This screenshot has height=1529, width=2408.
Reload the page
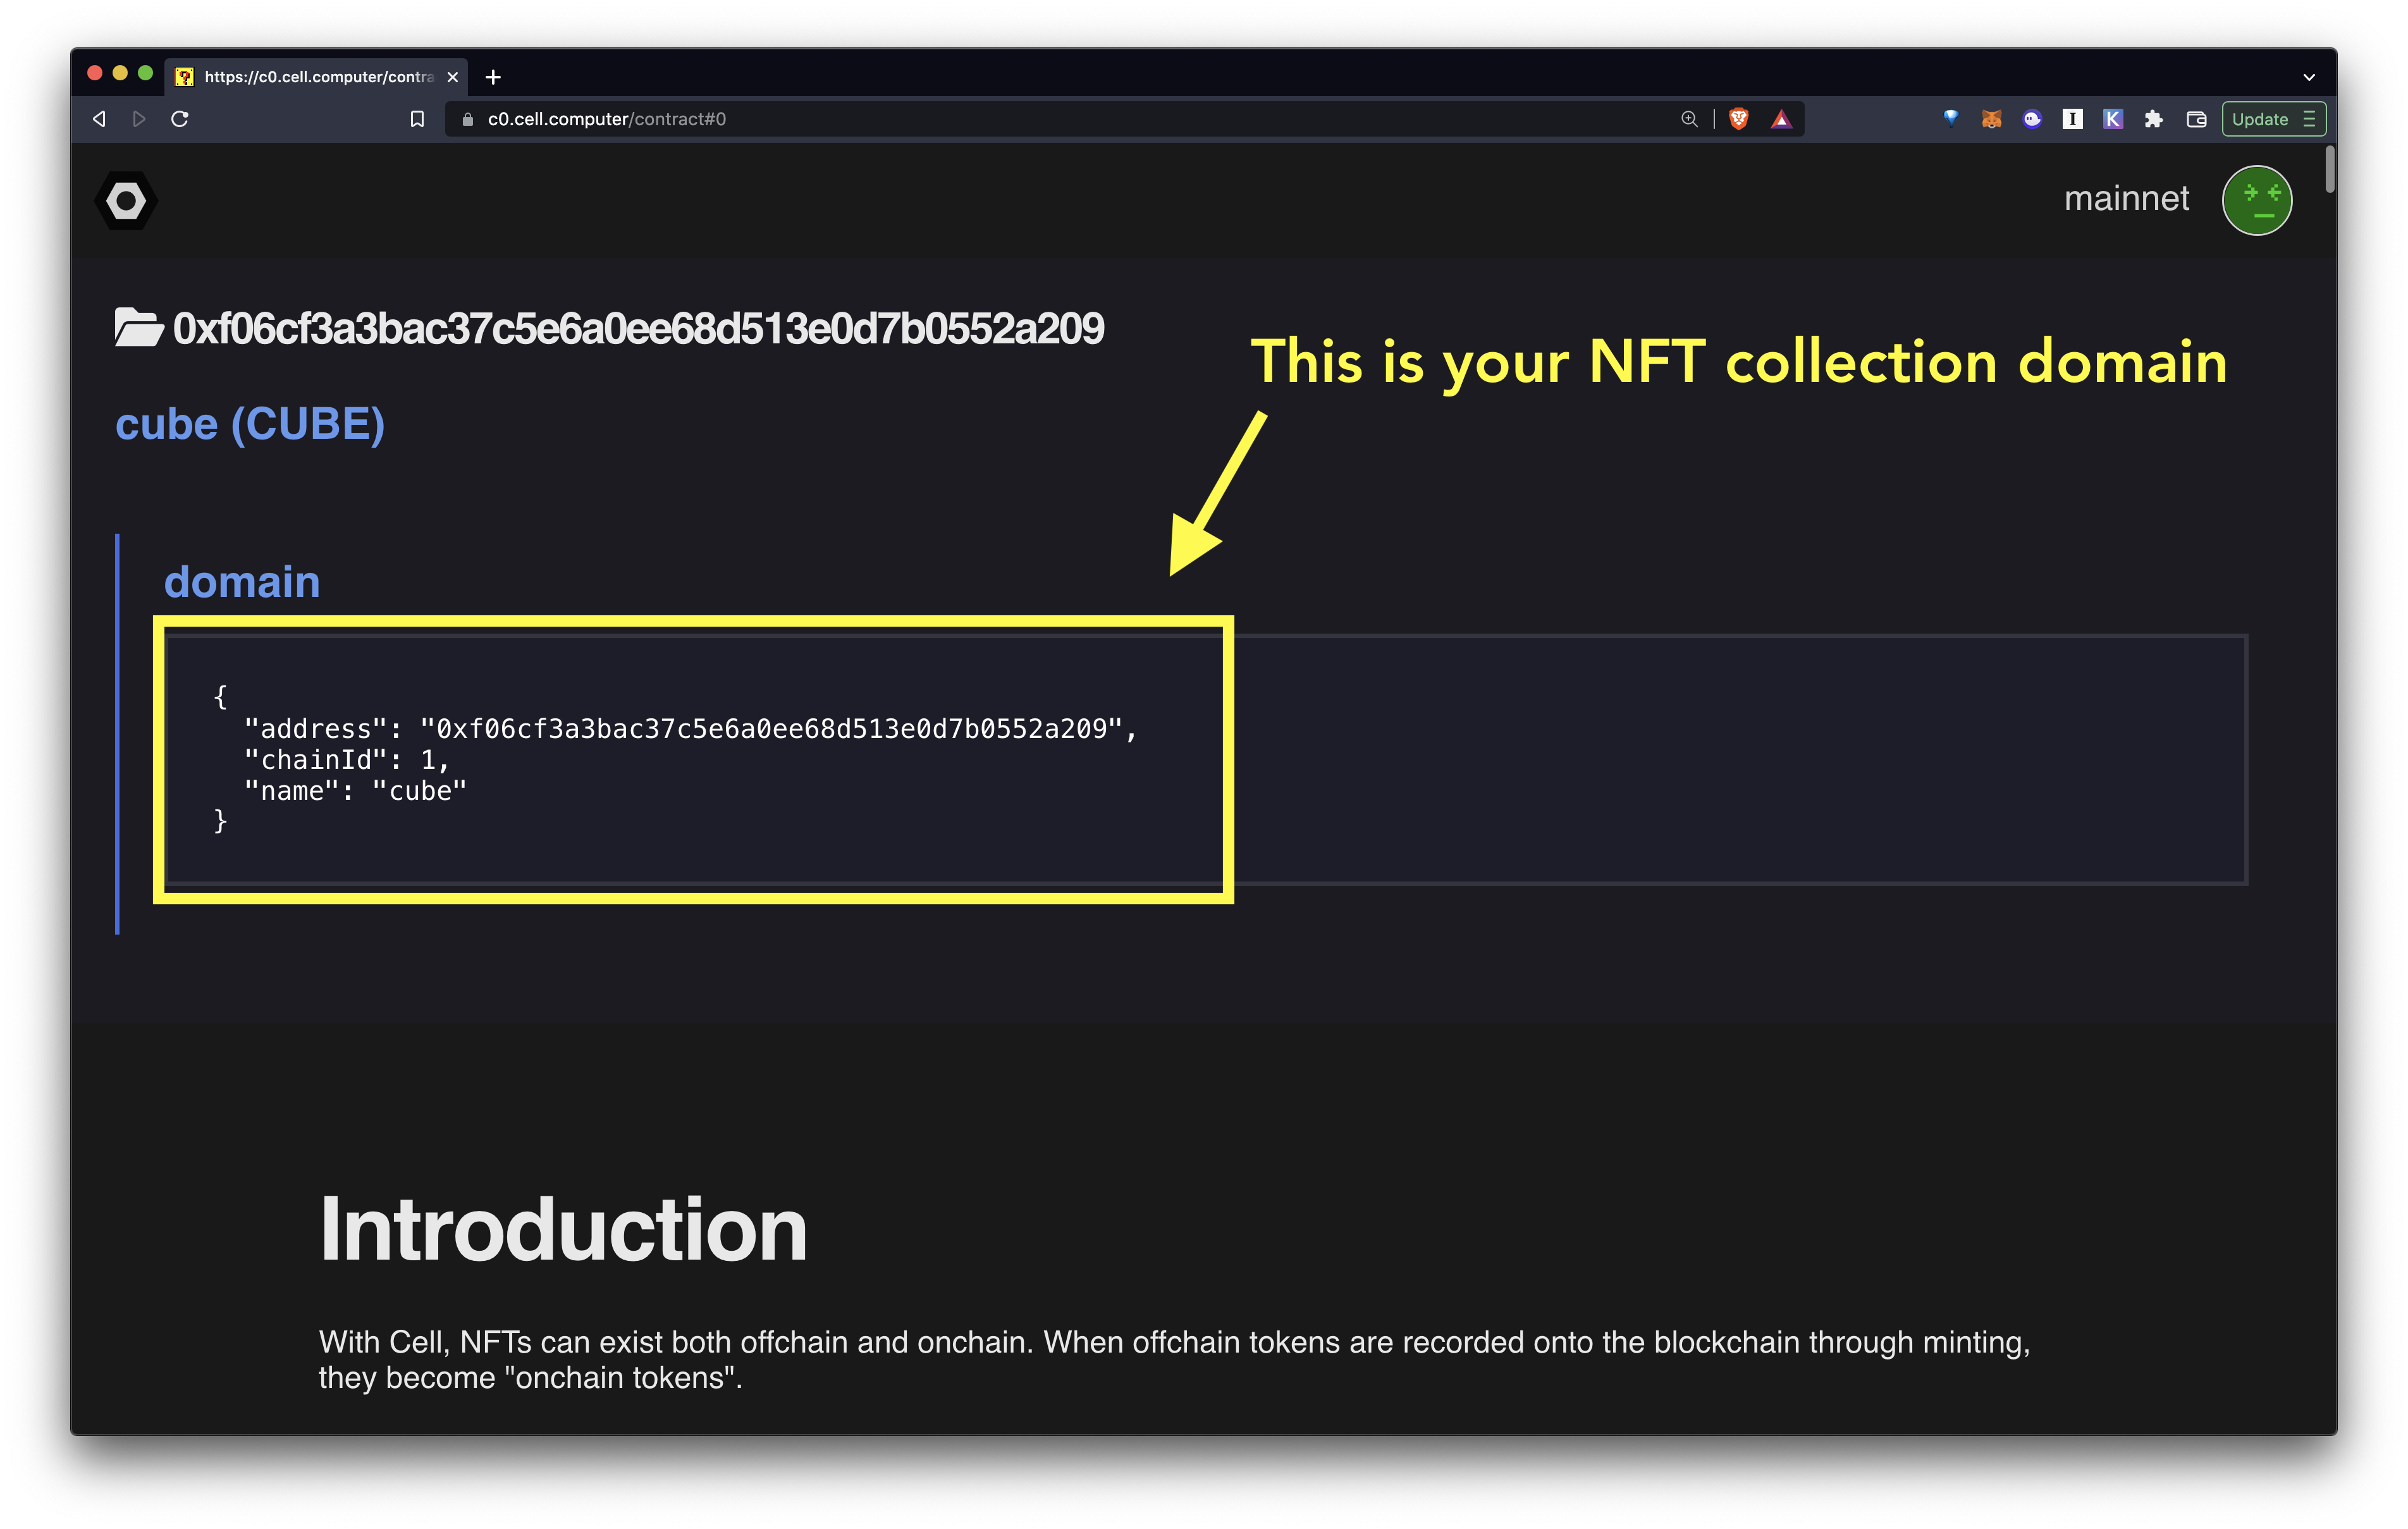point(180,119)
